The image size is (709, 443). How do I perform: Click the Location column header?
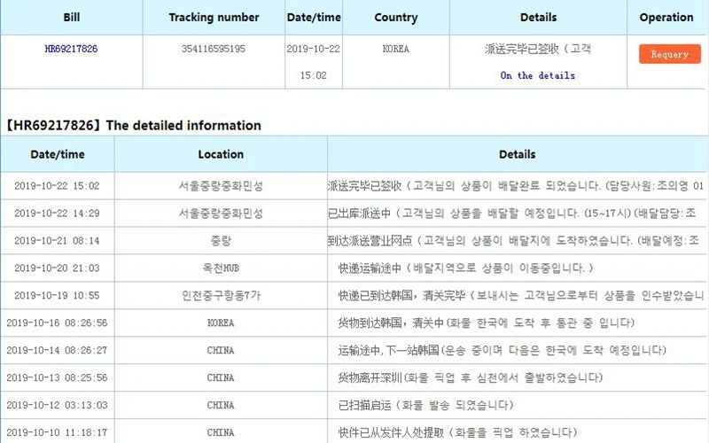[x=221, y=154]
